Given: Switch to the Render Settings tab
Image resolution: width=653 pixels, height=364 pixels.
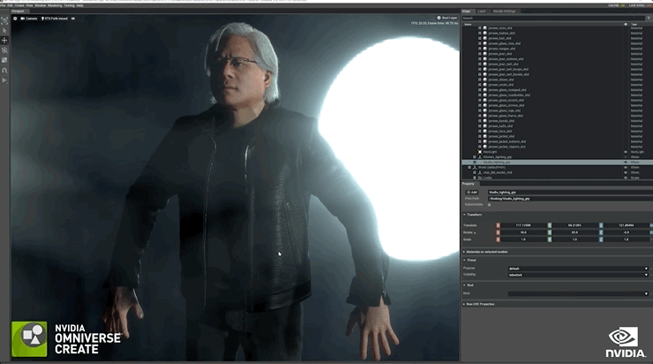Looking at the screenshot, I should point(505,11).
